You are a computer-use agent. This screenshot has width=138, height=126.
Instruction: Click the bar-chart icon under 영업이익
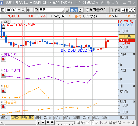tap(4, 59)
